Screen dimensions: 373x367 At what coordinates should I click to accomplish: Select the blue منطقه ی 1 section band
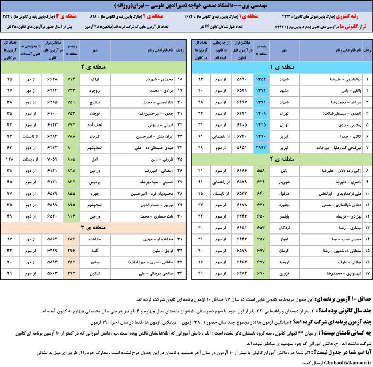(278, 68)
